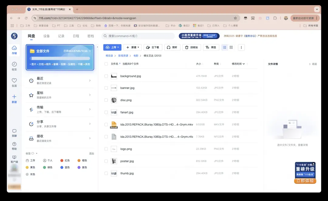The width and height of the screenshot is (328, 201).
Task: Expand the 新建 dropdown in toolbar
Action: [x=132, y=48]
